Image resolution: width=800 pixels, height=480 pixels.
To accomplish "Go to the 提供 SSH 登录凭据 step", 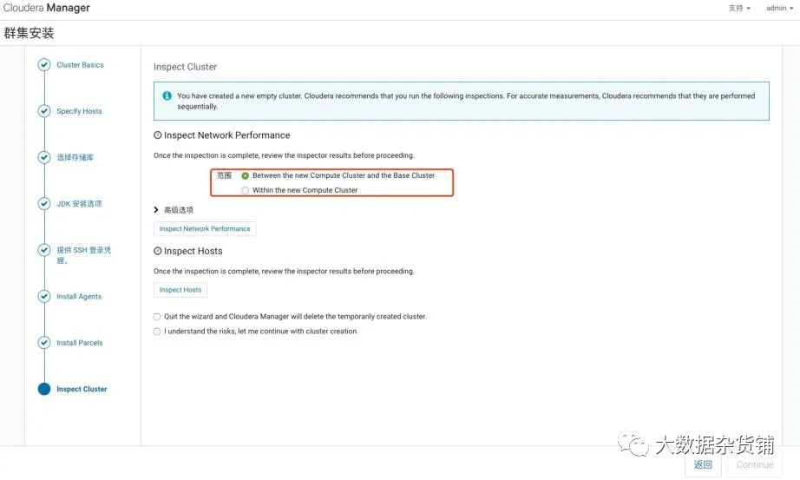I will (83, 255).
